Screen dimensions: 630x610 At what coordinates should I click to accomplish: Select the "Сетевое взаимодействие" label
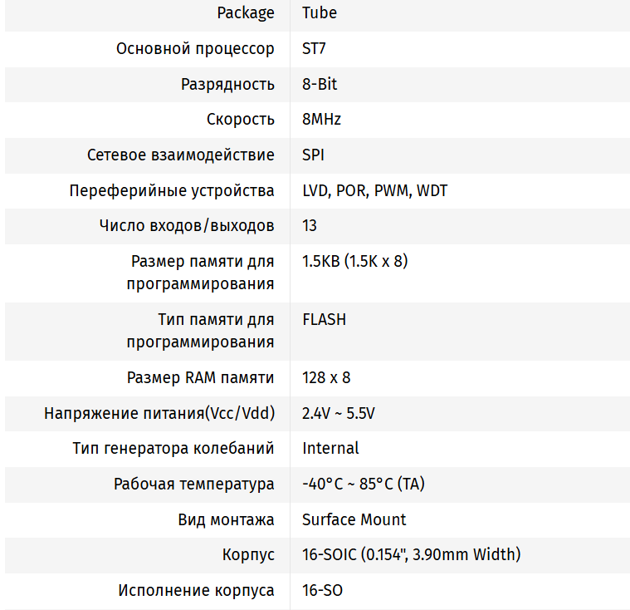(x=180, y=155)
